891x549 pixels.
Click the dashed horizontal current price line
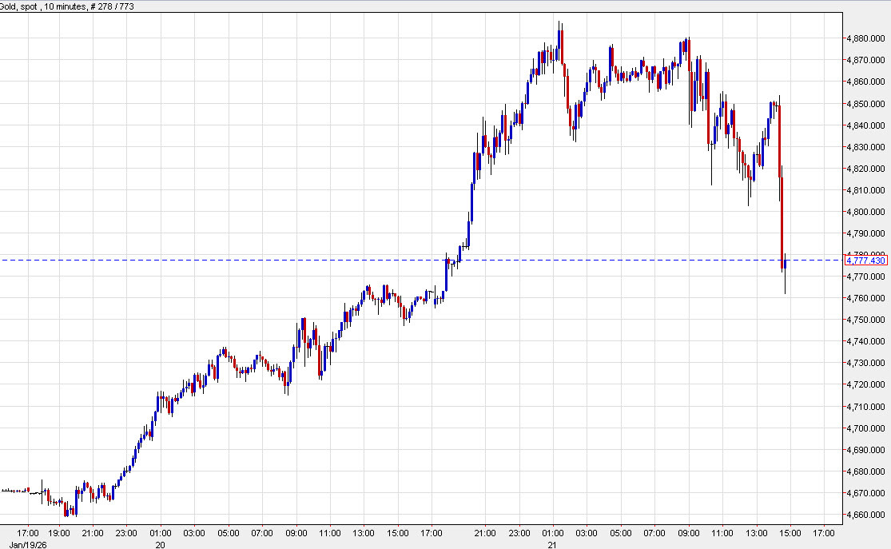click(x=400, y=260)
